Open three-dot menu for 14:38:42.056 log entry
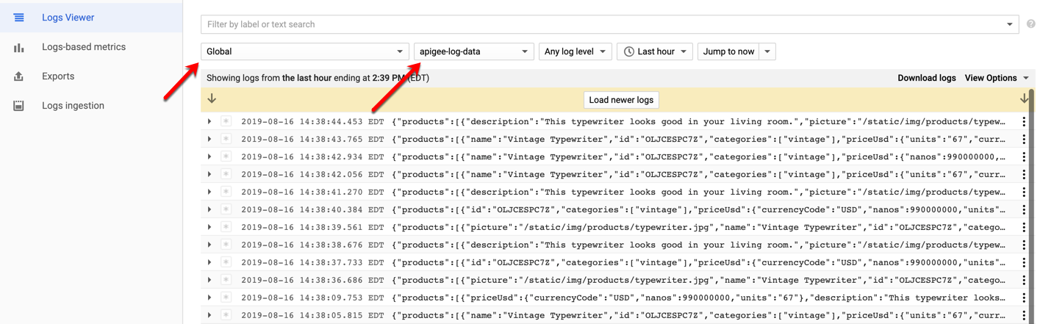 pyautogui.click(x=1024, y=174)
